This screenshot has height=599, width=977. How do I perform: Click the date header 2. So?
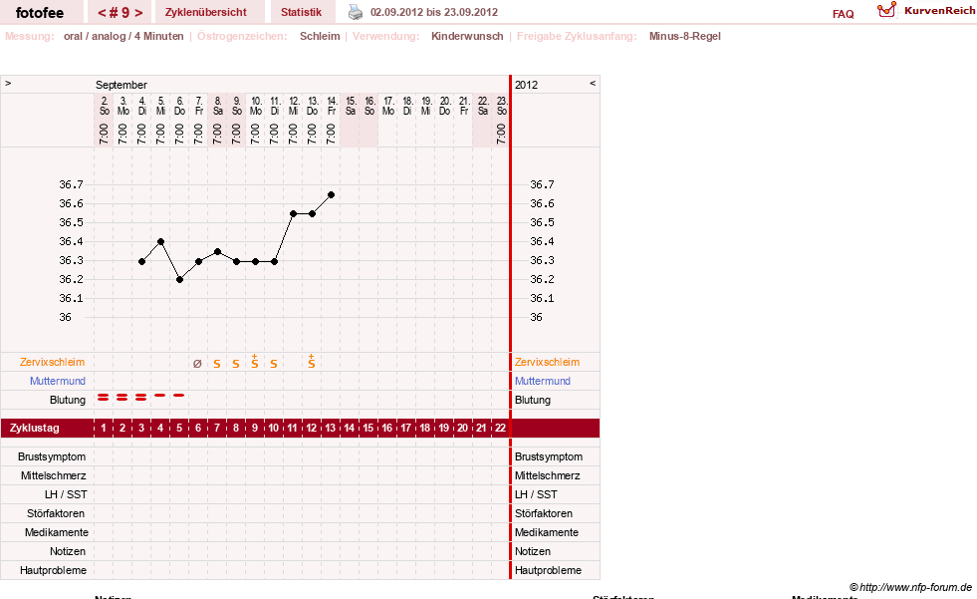click(x=104, y=106)
